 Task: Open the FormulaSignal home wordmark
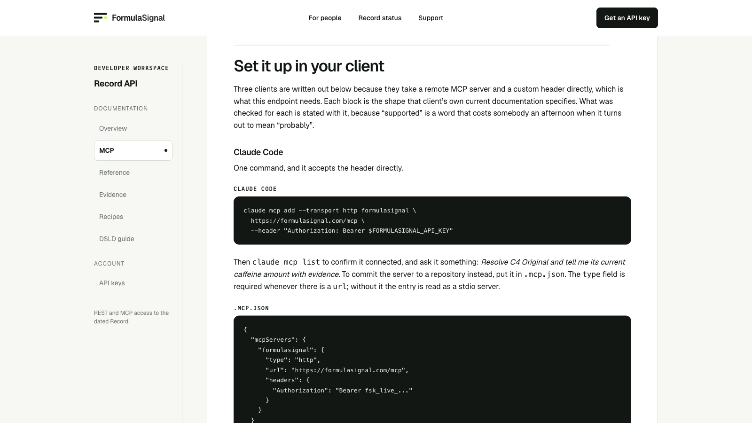click(138, 18)
